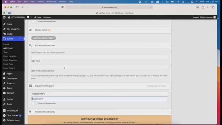222x125 pixels.
Task: Open Spotlight search in the menu bar
Action: pos(188,2)
